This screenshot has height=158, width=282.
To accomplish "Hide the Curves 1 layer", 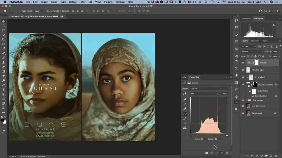I will click(243, 63).
